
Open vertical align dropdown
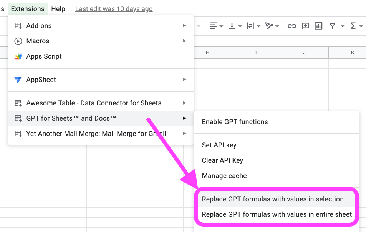point(235,26)
